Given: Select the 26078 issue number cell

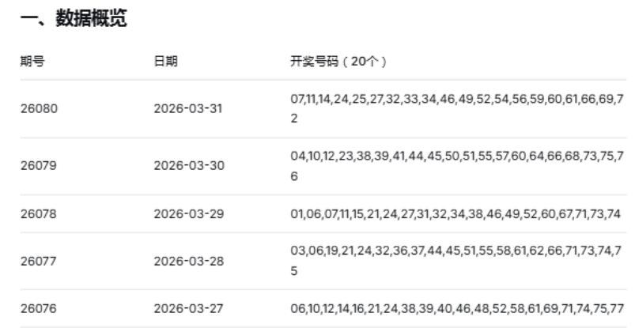Looking at the screenshot, I should (x=36, y=213).
